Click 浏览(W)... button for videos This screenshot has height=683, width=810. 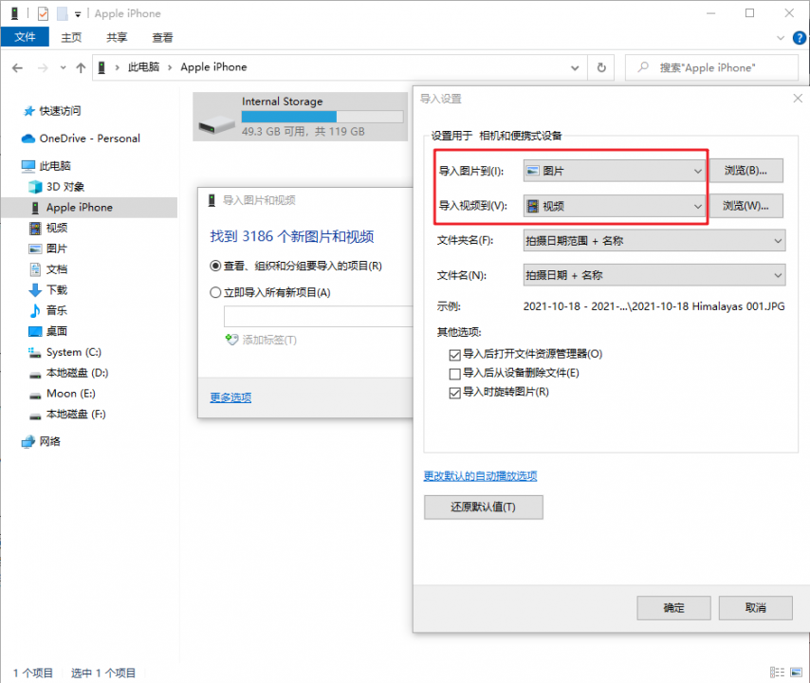coord(746,206)
